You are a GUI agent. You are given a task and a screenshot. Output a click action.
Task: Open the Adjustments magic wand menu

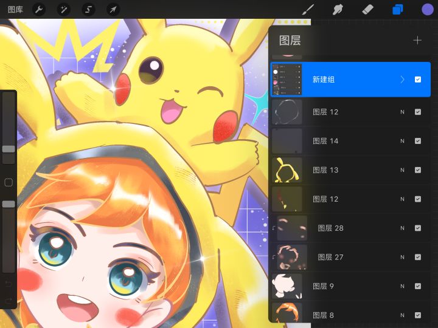pyautogui.click(x=63, y=10)
